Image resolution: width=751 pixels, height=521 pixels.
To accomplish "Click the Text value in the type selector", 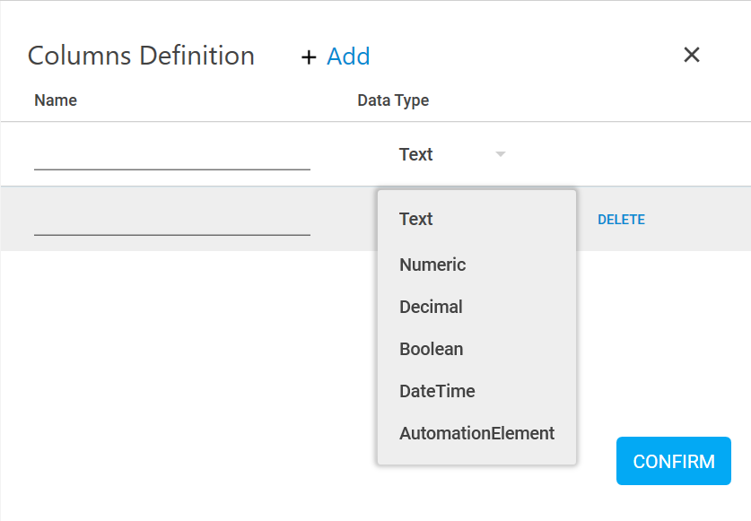I will point(415,153).
